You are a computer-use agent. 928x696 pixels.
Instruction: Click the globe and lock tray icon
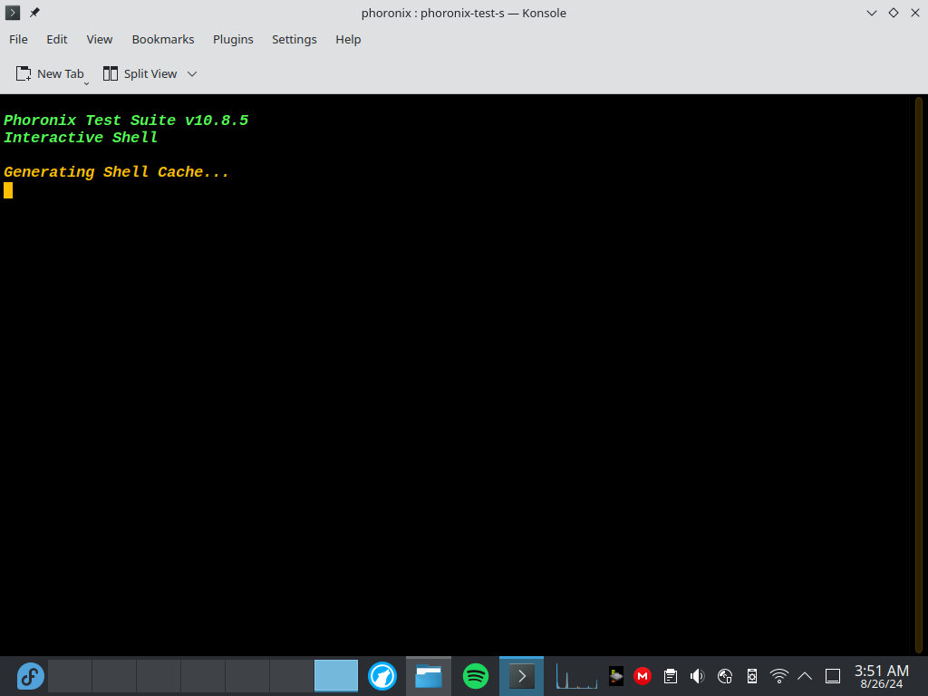pos(725,676)
